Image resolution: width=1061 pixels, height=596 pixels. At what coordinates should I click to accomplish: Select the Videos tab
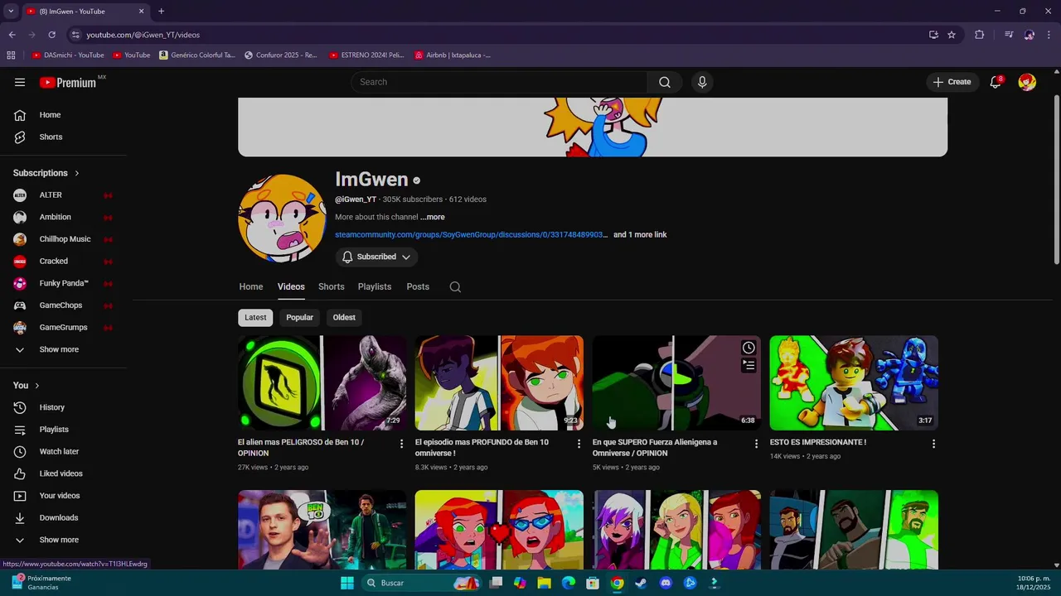pos(291,286)
